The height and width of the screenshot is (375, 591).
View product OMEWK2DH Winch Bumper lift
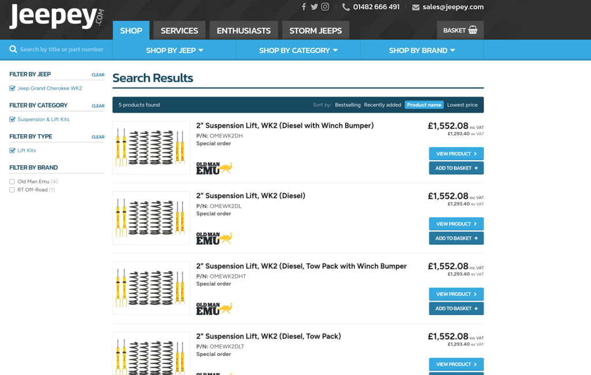(456, 154)
